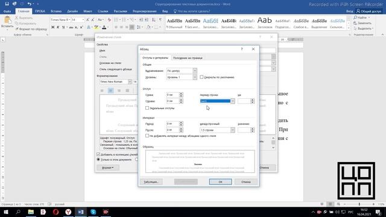Enable the Зеркальные отступы checkbox
This screenshot has width=386, height=217.
pos(147,108)
